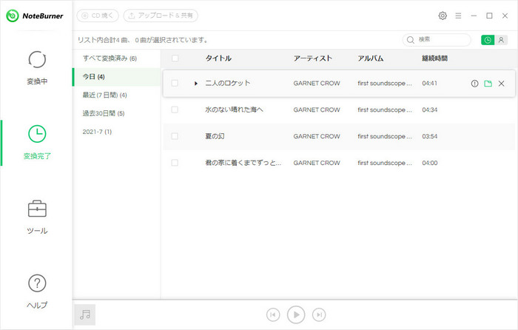Click the アルバム column header
Image resolution: width=518 pixels, height=330 pixels.
371,58
